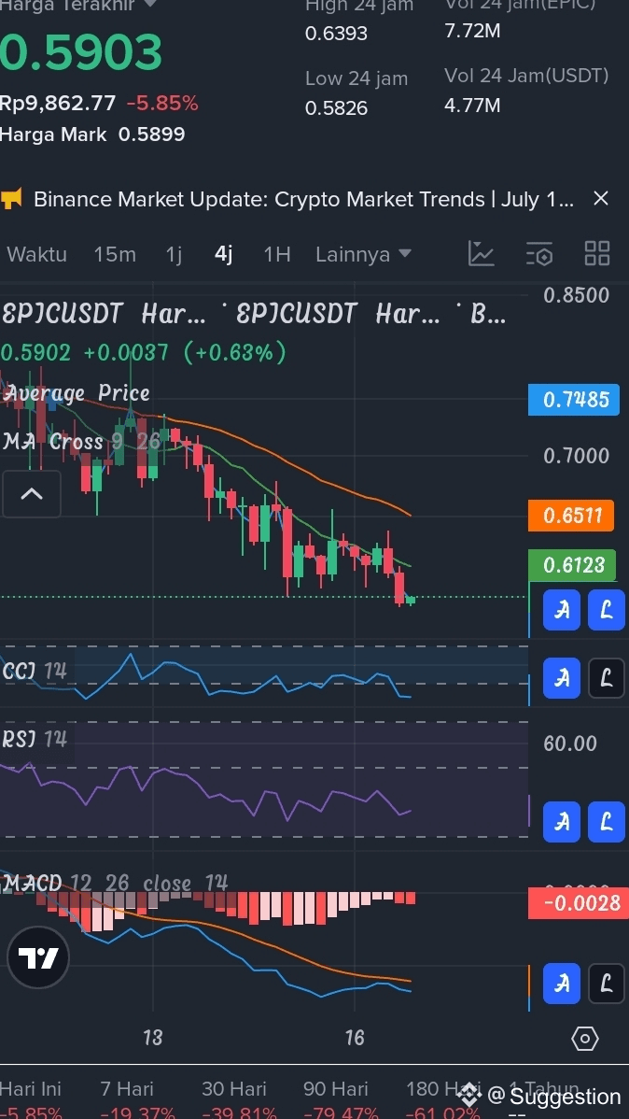Viewport: 629px width, 1119px height.
Task: Switch to the 1H timeframe
Action: (276, 254)
